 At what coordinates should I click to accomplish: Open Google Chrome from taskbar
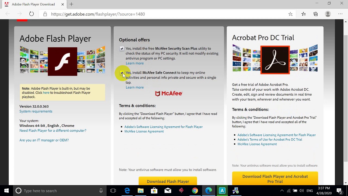click(195, 191)
